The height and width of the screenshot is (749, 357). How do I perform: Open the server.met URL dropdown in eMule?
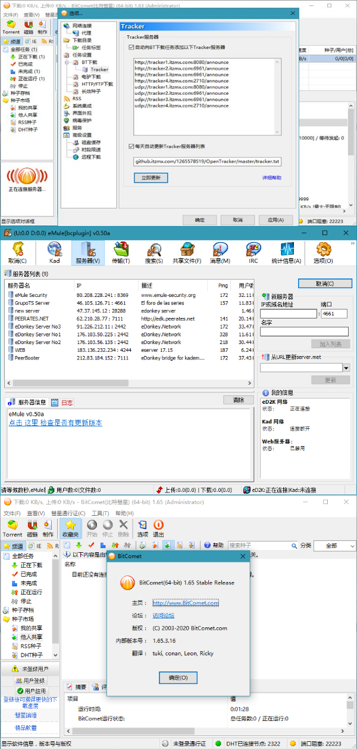[346, 368]
